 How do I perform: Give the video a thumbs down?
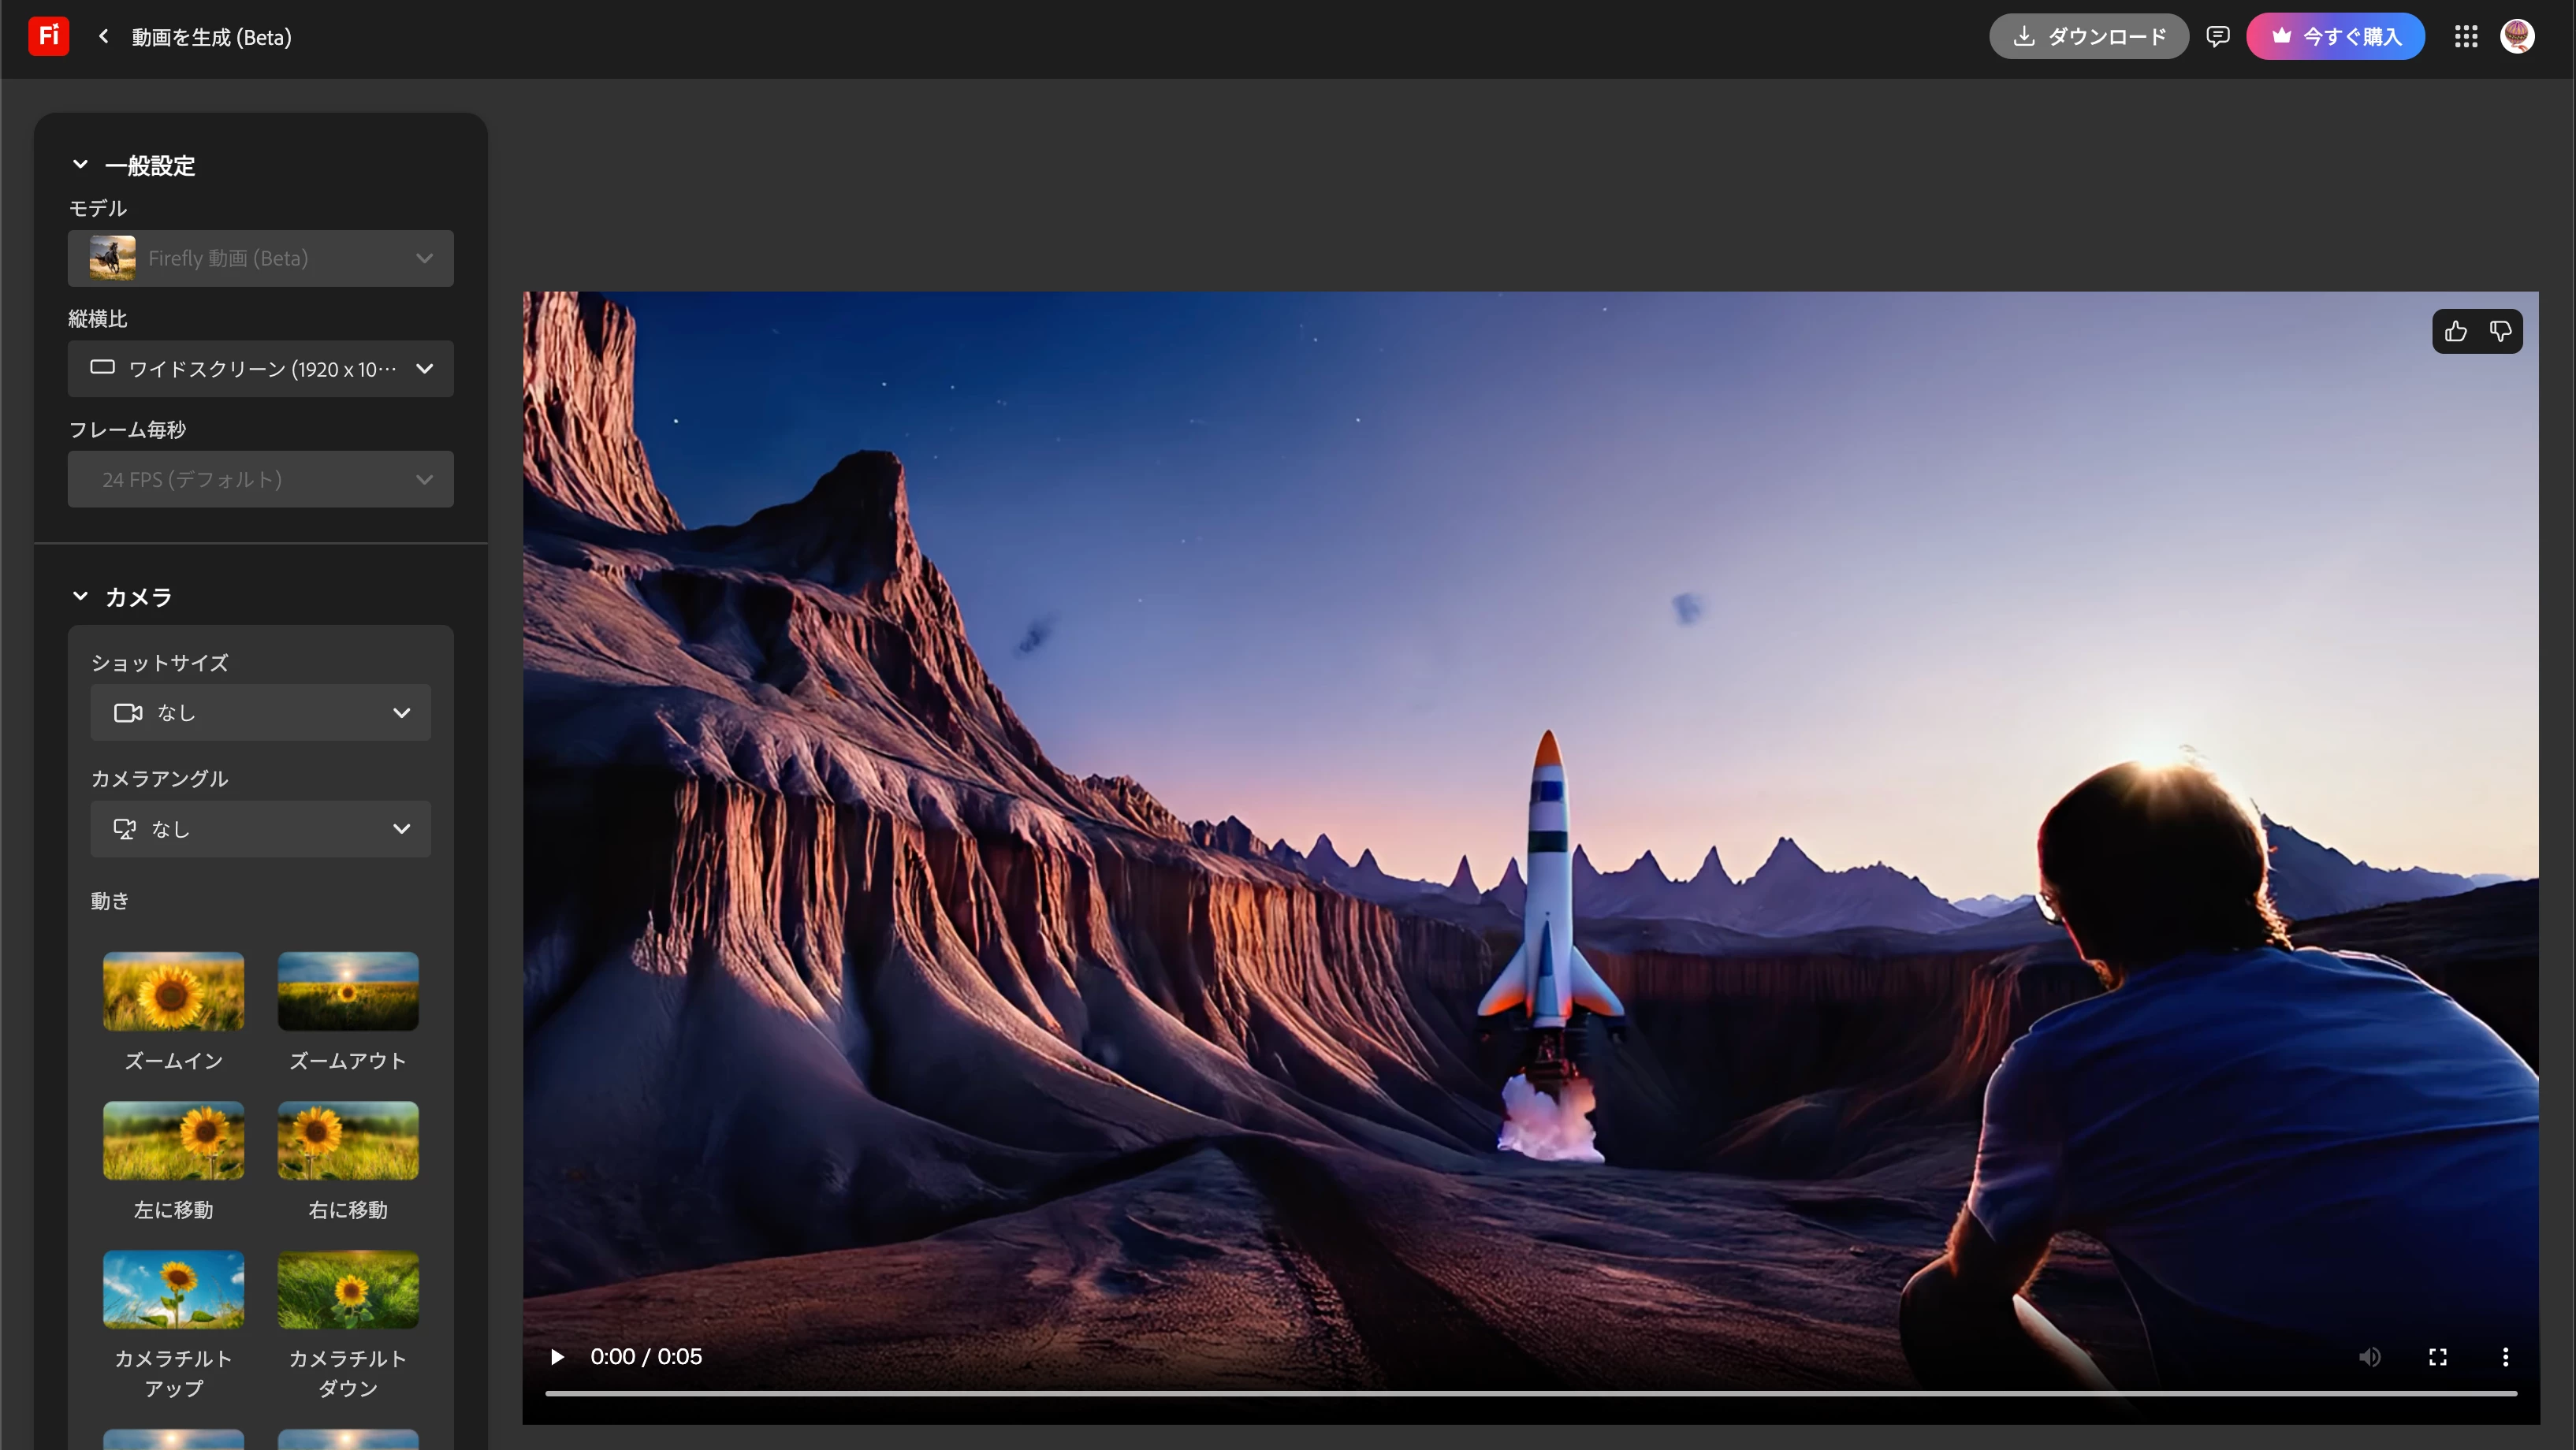2500,332
